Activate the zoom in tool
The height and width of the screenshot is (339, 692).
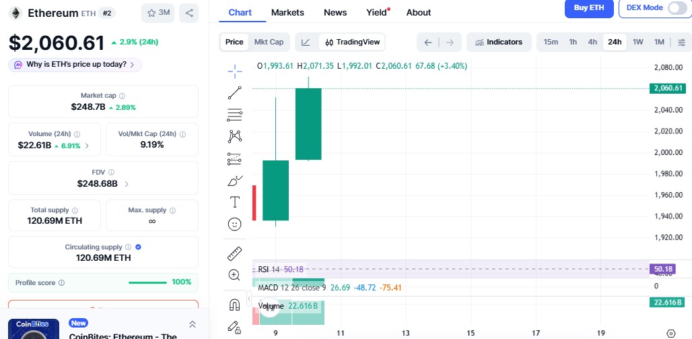pos(234,275)
